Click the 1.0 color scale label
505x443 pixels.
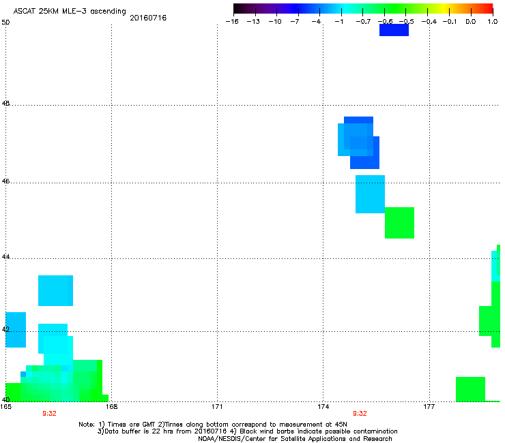tap(493, 22)
